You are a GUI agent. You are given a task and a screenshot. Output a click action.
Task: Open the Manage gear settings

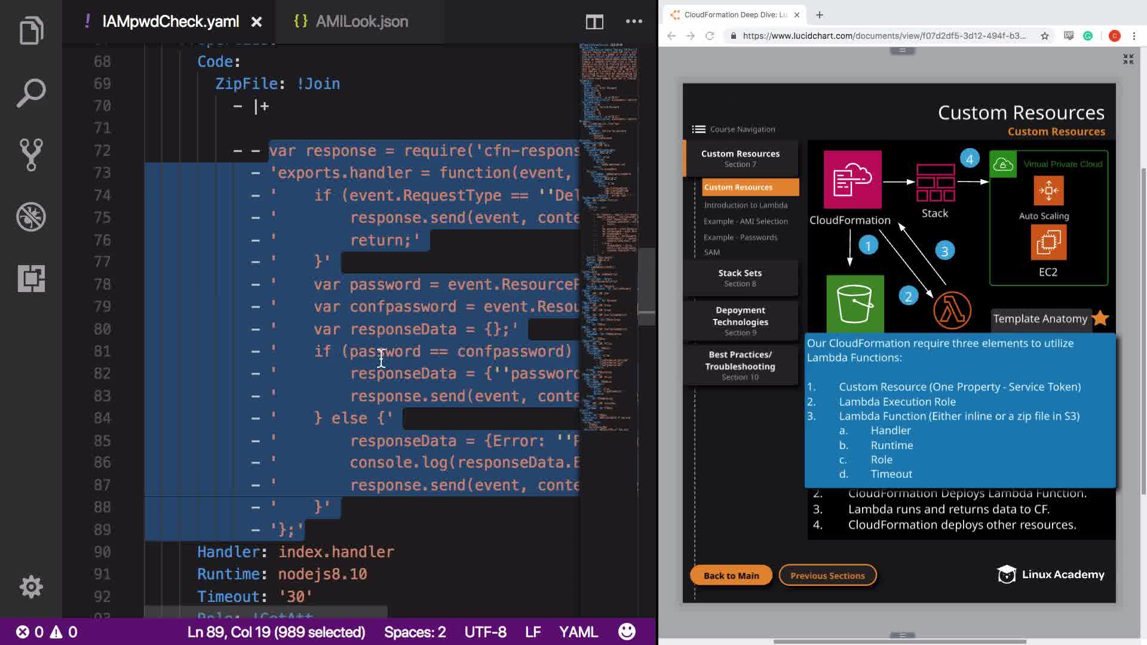tap(31, 586)
